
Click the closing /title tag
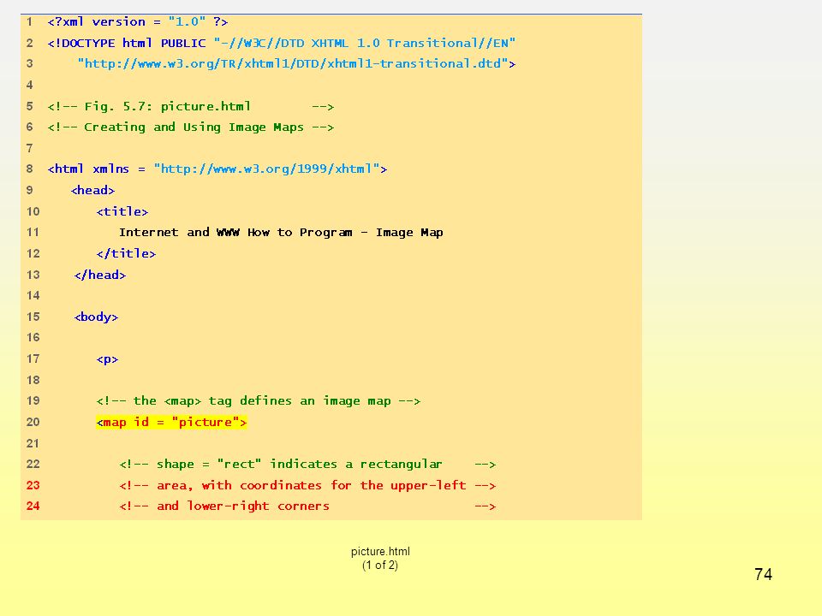[x=126, y=253]
